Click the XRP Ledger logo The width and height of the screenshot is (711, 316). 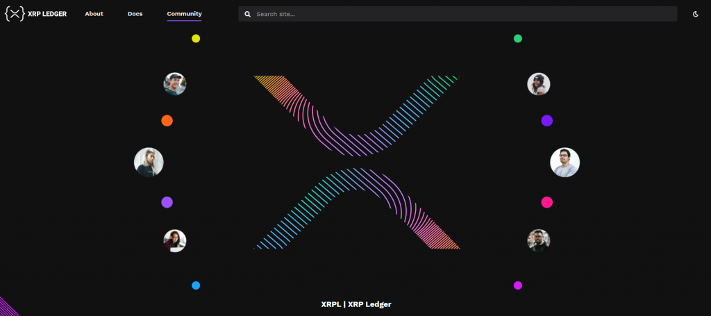pyautogui.click(x=36, y=14)
